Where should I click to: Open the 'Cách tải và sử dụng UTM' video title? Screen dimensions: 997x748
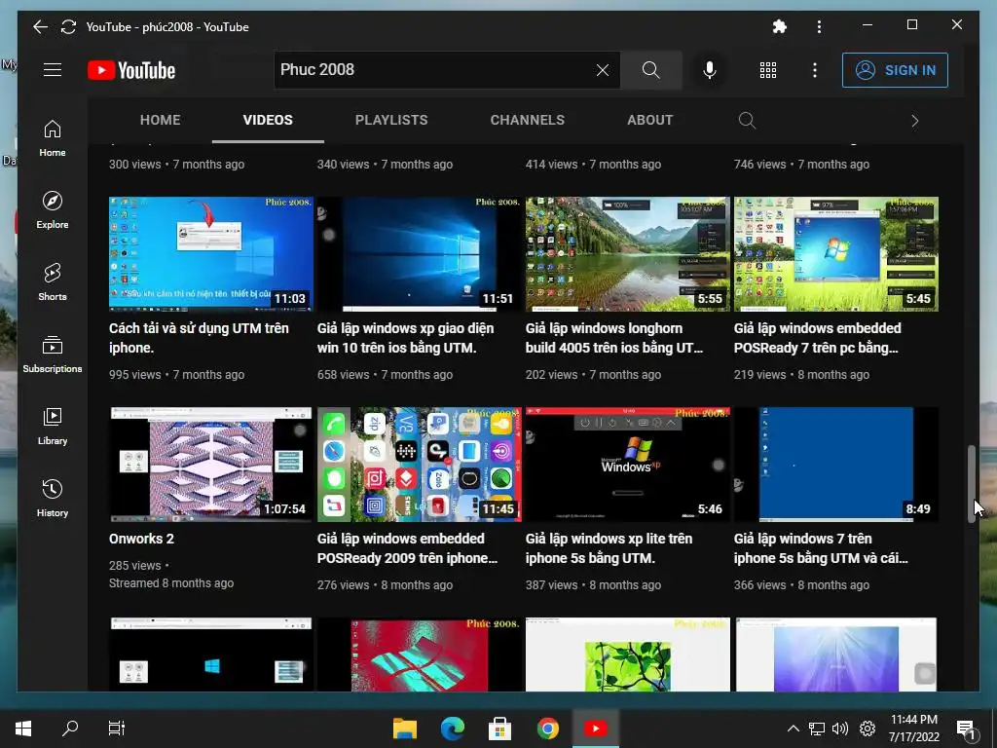coord(199,338)
